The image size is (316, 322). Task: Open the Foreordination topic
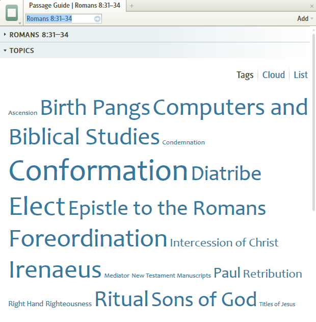[x=88, y=238]
